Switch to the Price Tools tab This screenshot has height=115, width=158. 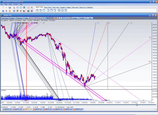click(x=48, y=7)
